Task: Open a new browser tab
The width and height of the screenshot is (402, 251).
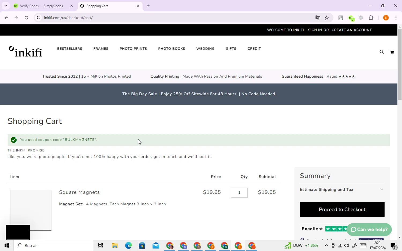Action: [x=148, y=6]
